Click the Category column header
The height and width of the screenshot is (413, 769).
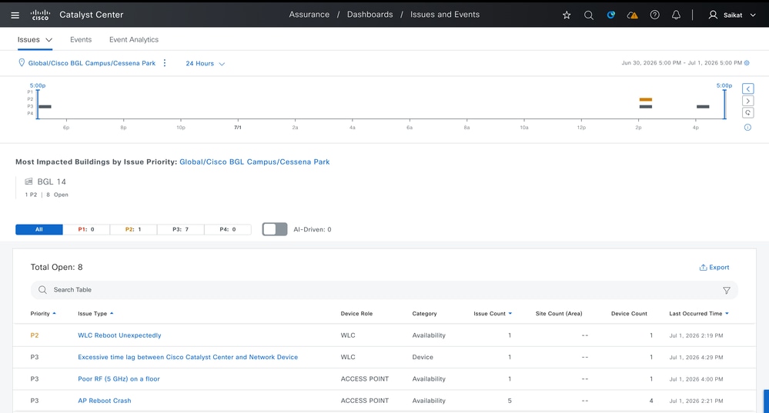(424, 314)
